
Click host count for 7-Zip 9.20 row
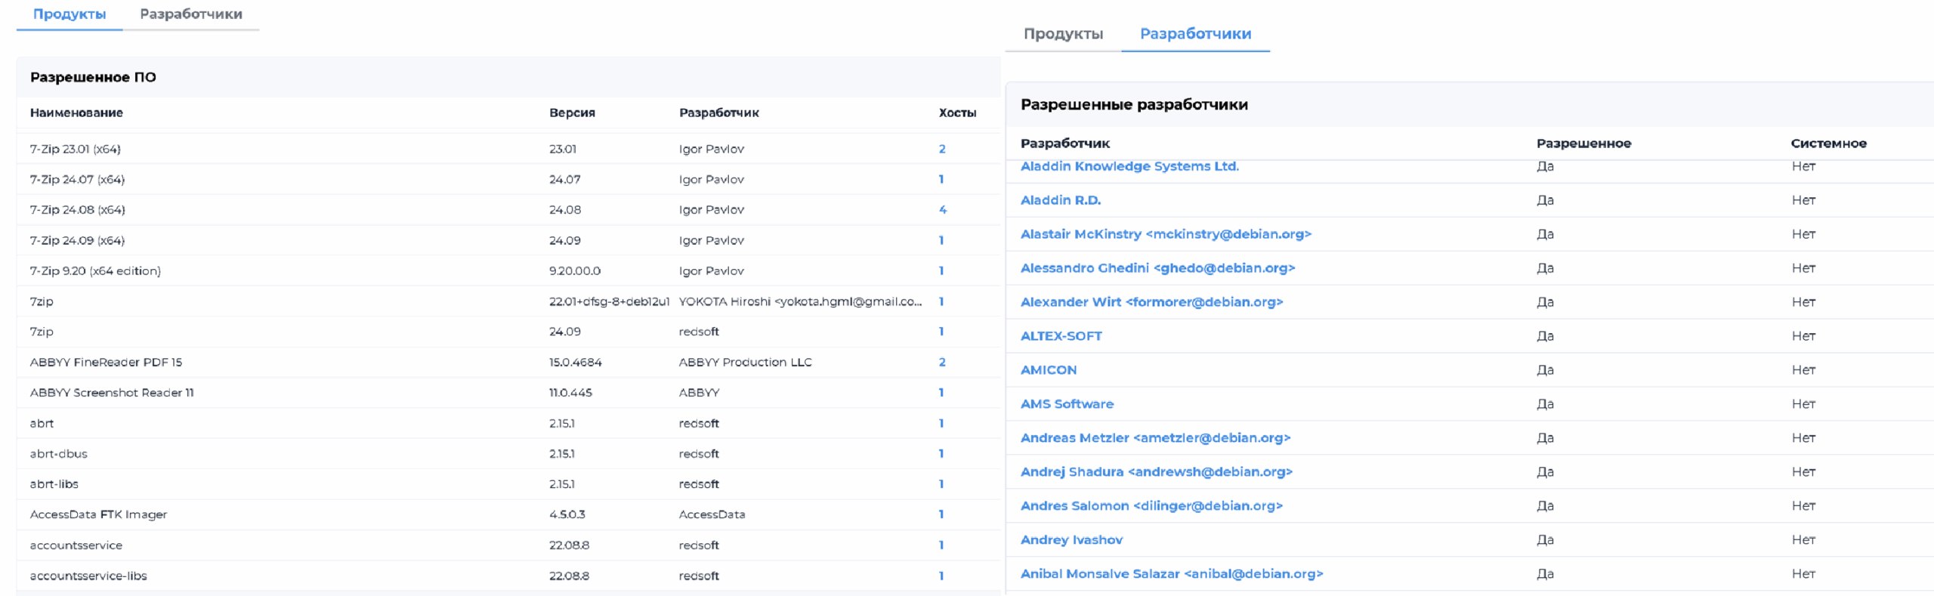pos(941,271)
